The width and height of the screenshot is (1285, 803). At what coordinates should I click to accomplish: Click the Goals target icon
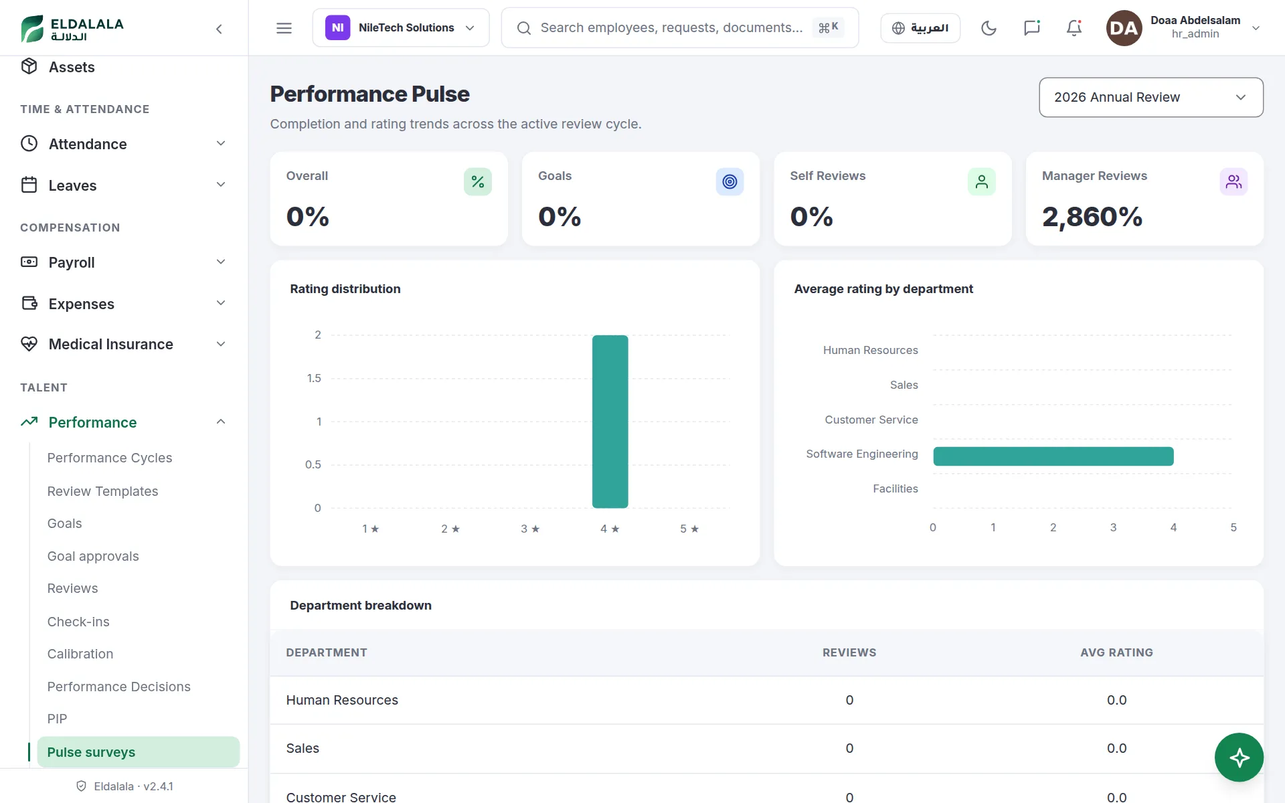coord(730,182)
